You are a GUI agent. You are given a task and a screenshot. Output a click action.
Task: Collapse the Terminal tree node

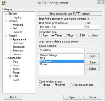pyautogui.click(x=6, y=21)
